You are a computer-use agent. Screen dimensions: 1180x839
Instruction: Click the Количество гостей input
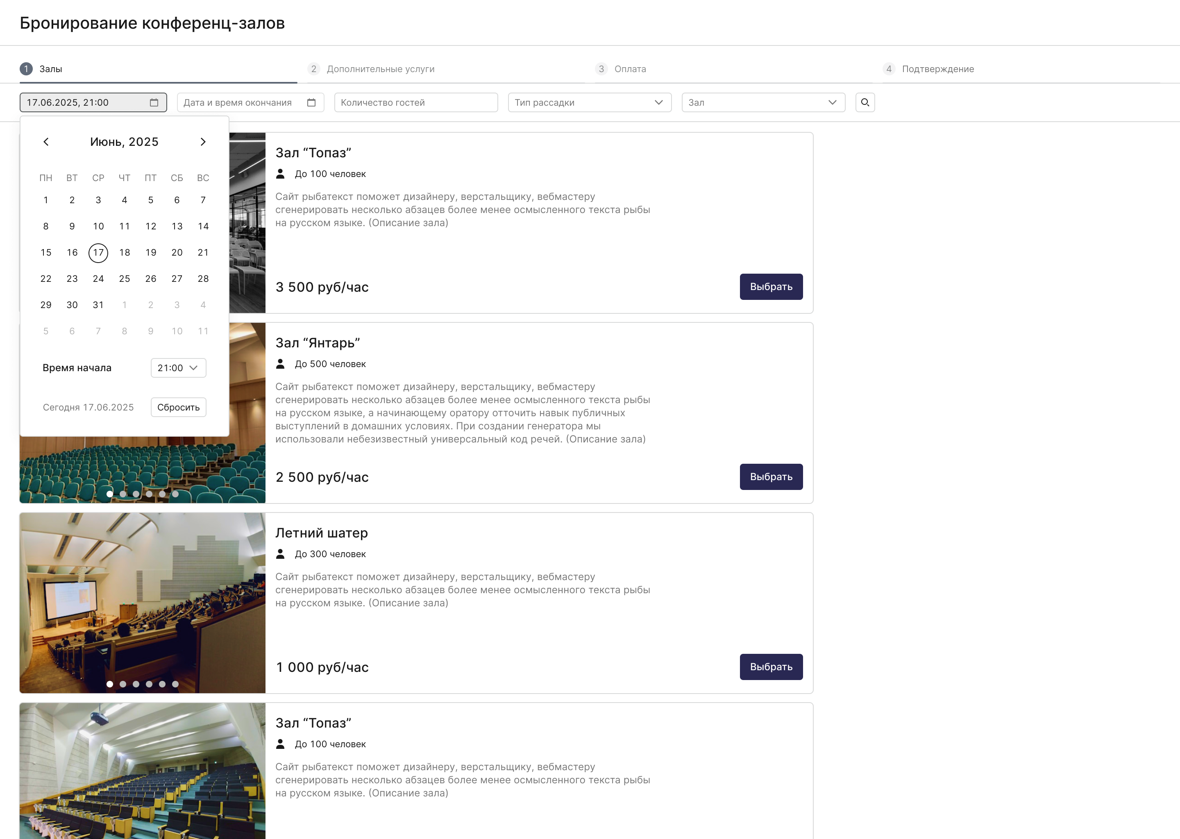(x=416, y=102)
